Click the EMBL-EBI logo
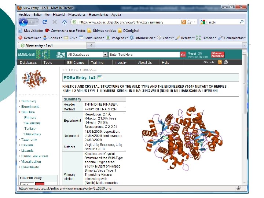Image resolution: width=264 pixels, height=198 pixels. point(34,54)
